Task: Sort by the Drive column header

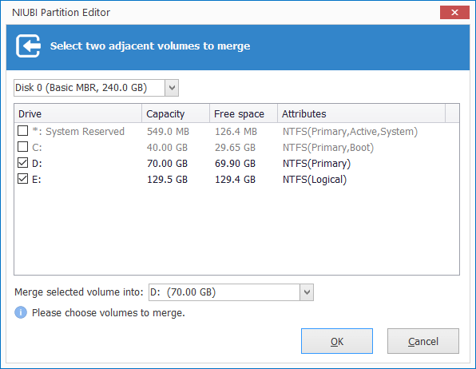Action: click(x=78, y=114)
